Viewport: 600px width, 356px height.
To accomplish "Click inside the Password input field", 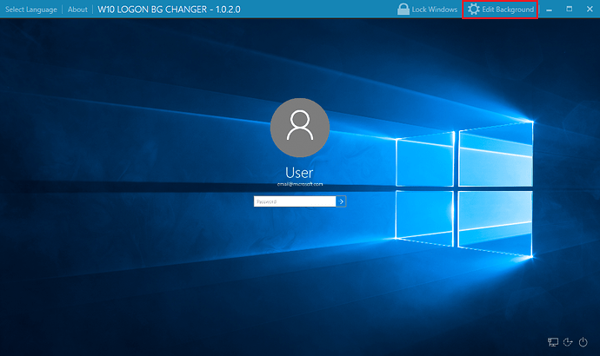I will click(294, 201).
